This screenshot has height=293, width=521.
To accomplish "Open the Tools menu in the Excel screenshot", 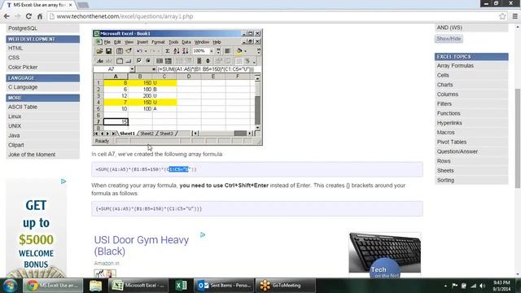I will [x=173, y=42].
